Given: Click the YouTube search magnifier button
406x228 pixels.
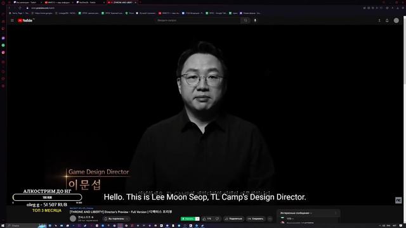Looking at the screenshot, I should click(246, 20).
